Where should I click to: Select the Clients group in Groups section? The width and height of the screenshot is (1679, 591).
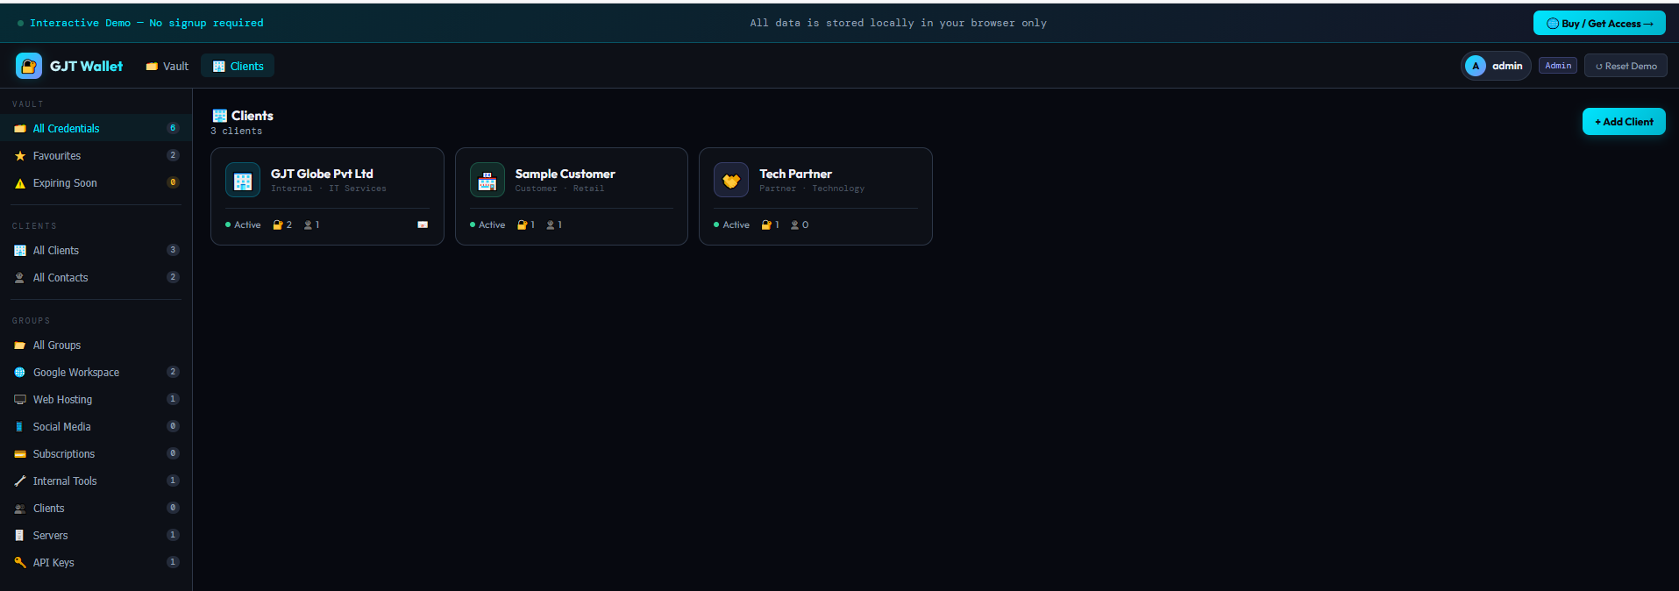96,508
